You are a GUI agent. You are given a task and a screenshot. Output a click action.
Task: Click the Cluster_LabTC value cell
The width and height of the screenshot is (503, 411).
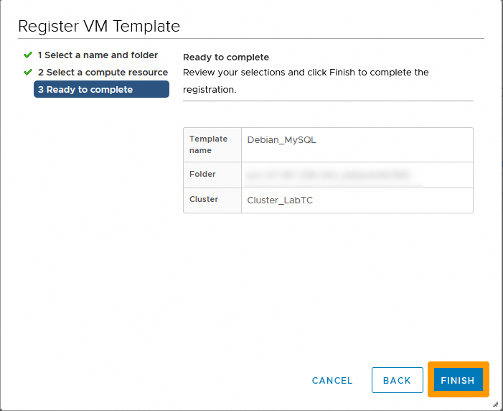(x=280, y=200)
